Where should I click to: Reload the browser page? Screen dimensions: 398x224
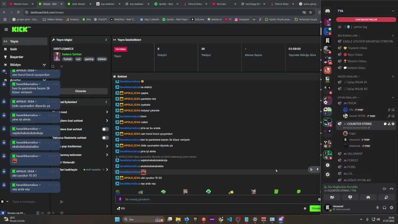click(x=18, y=12)
